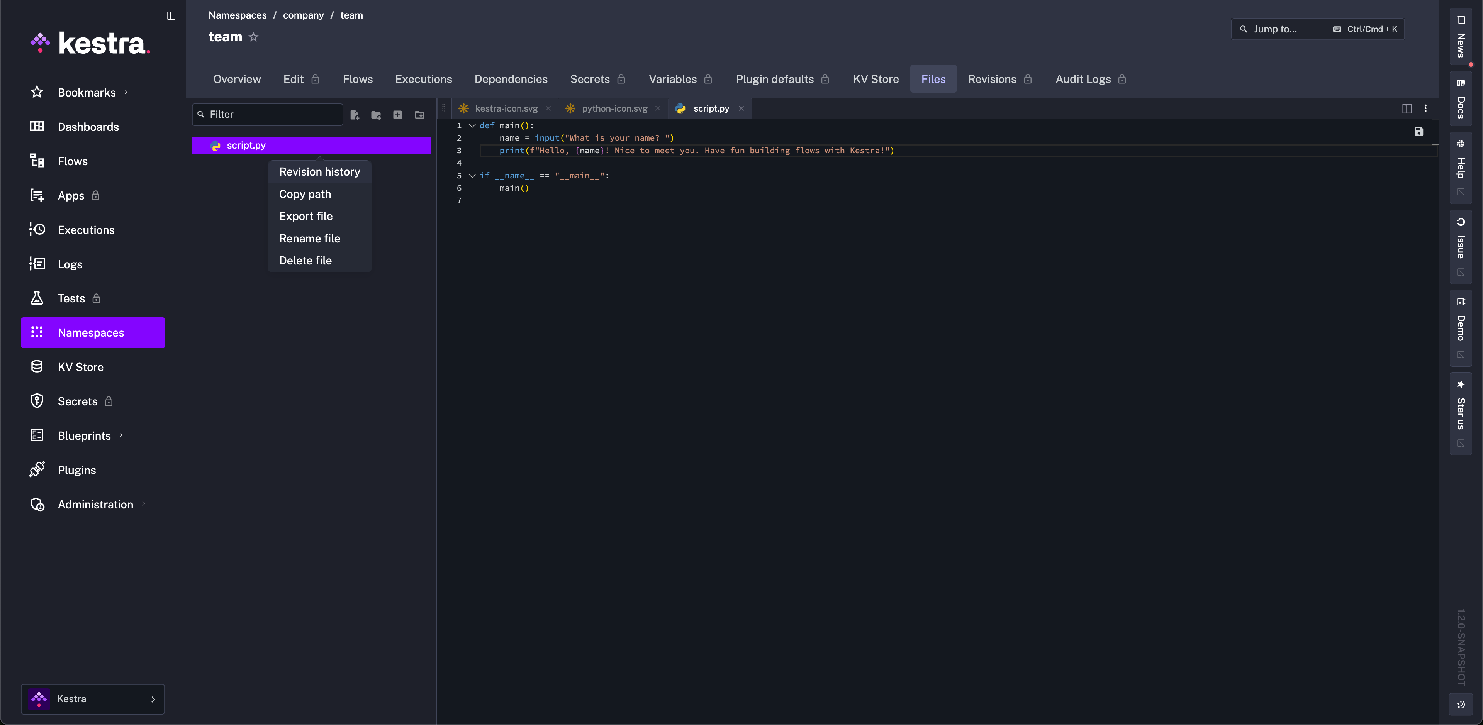
Task: Open the import folder icon beside the filter bar
Action: (x=419, y=115)
